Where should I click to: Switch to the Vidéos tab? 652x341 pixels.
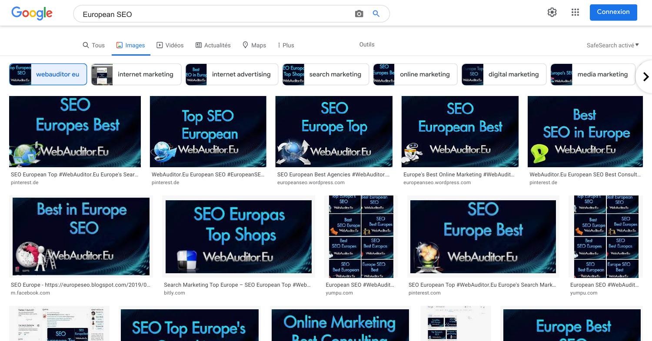pos(170,45)
